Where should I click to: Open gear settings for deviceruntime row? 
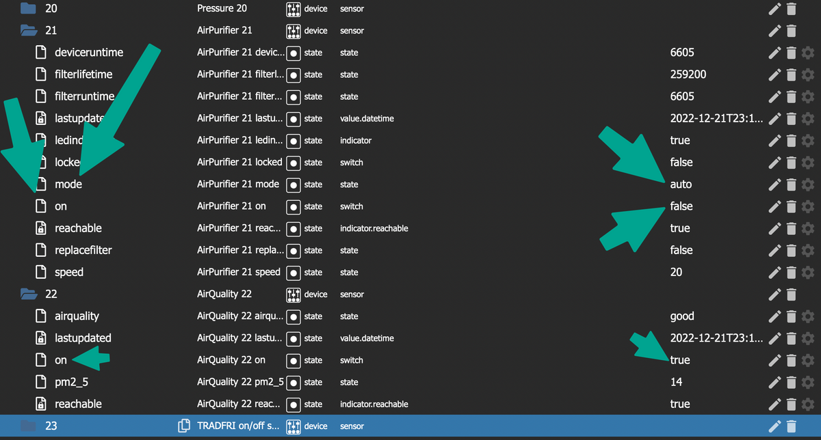click(x=808, y=53)
